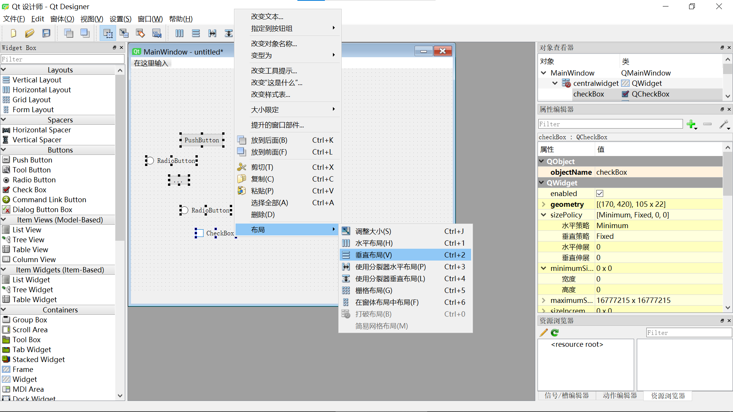Click the pencil edit icon in resource browser
Image resolution: width=733 pixels, height=412 pixels.
(x=543, y=333)
